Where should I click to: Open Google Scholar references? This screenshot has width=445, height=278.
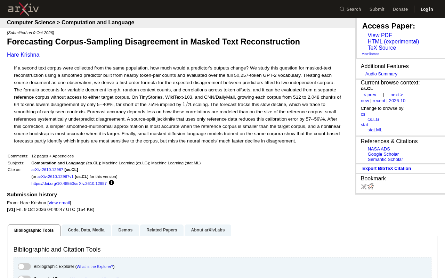[x=383, y=154]
